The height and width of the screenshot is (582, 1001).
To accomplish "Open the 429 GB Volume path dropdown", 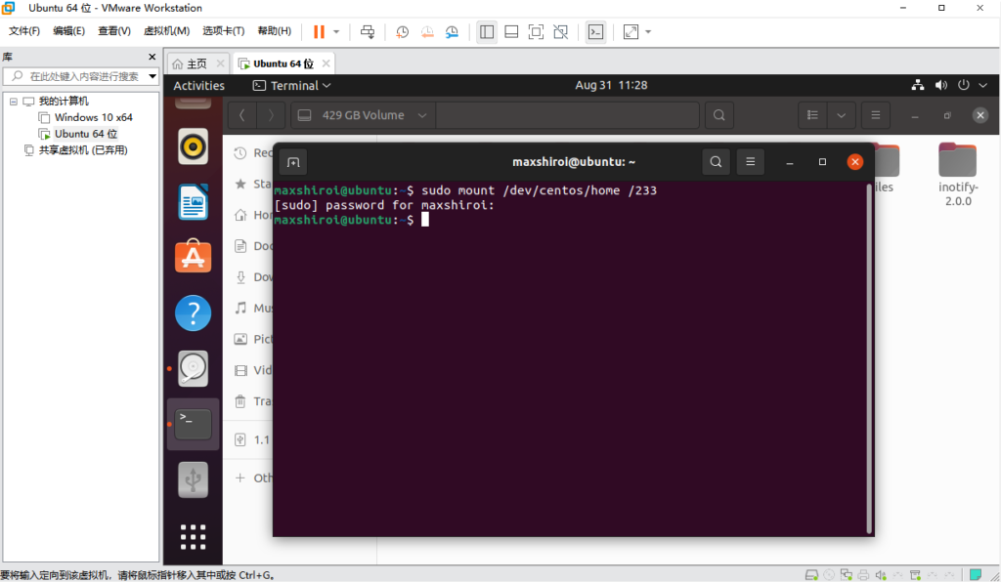I will (422, 115).
